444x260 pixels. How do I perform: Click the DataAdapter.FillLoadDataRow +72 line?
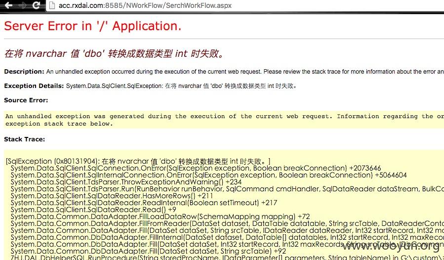point(161,217)
